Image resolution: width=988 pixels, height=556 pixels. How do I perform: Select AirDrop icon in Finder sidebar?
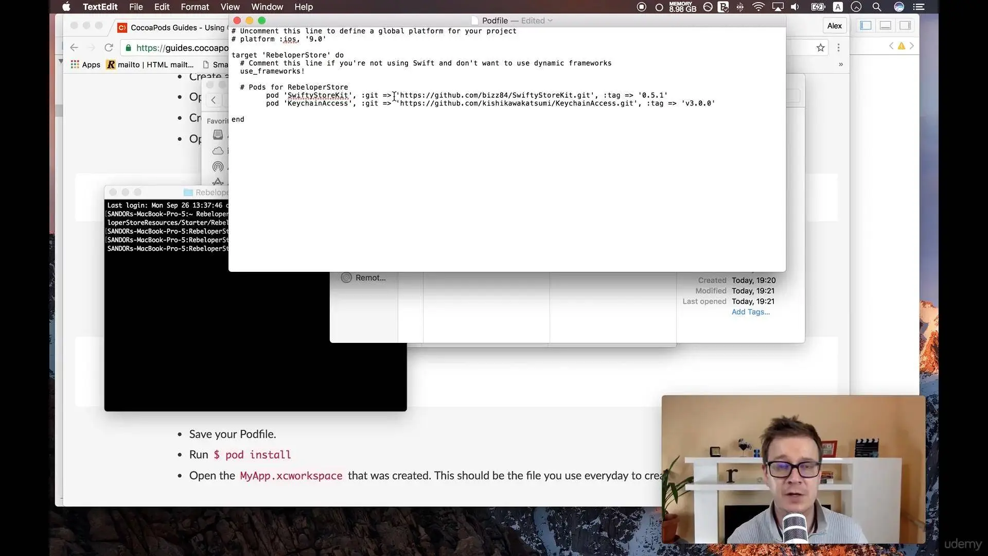point(218,167)
